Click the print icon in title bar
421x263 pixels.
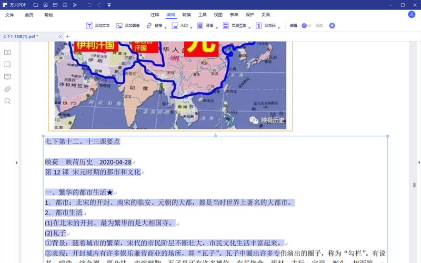click(x=65, y=5)
